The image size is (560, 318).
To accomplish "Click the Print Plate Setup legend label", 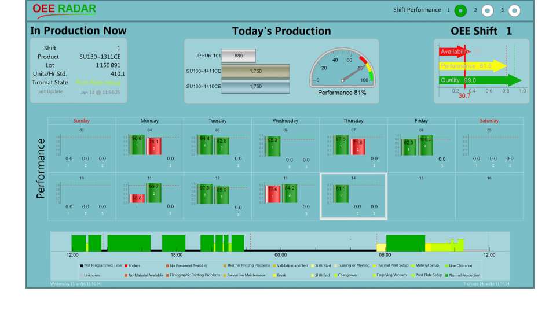I will tap(429, 275).
